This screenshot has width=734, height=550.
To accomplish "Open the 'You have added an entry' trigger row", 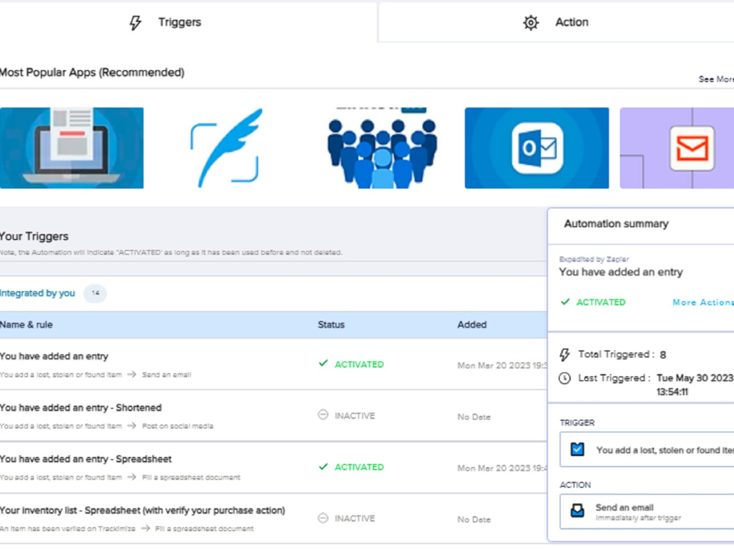I will (273, 364).
